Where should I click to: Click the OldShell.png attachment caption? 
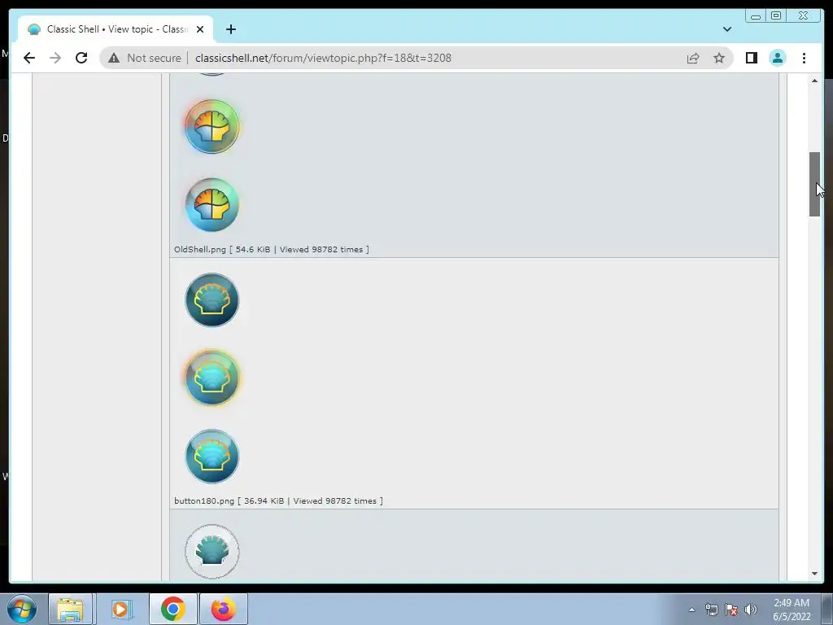coord(272,249)
